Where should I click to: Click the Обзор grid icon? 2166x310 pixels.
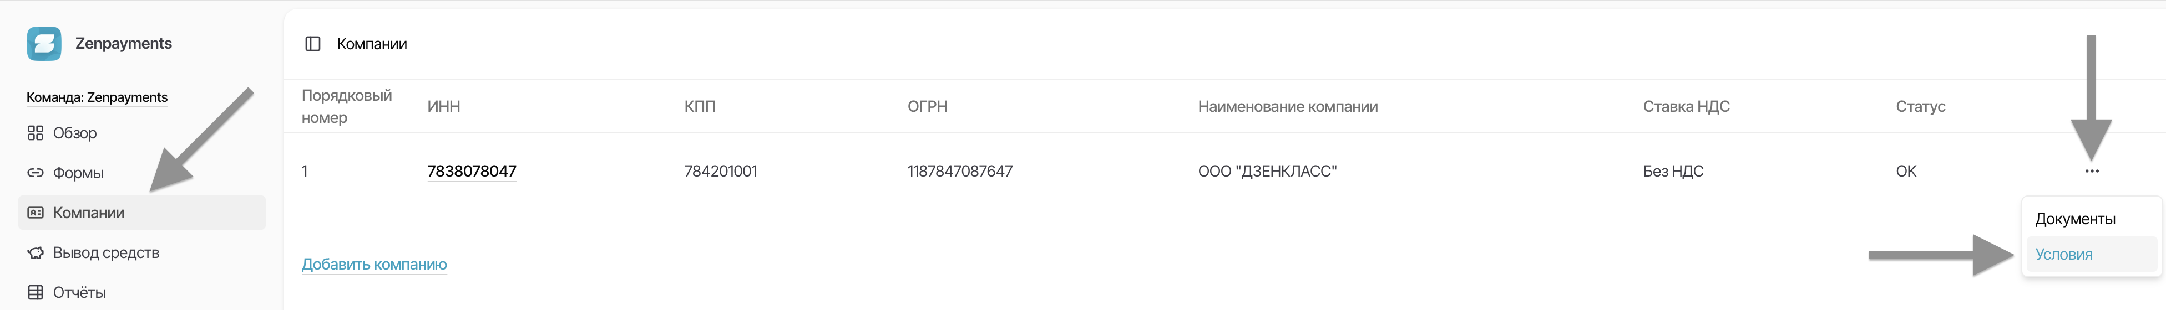click(x=36, y=133)
